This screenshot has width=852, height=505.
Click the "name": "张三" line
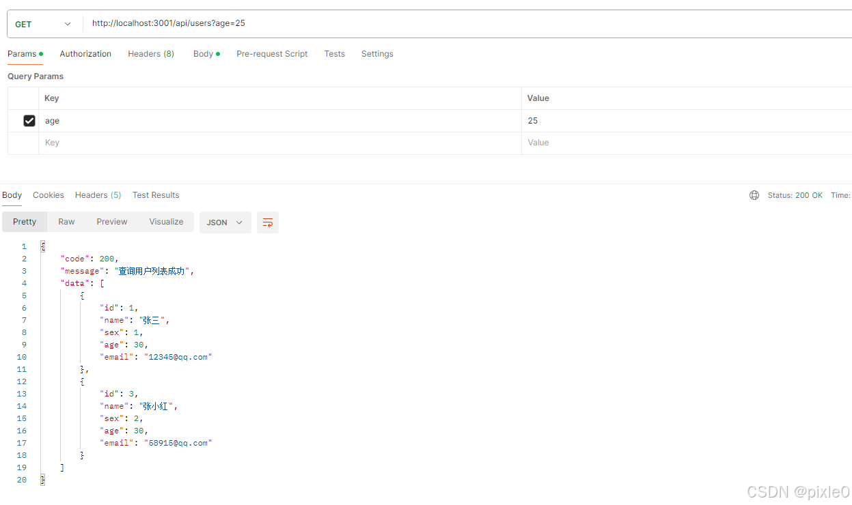(x=134, y=320)
